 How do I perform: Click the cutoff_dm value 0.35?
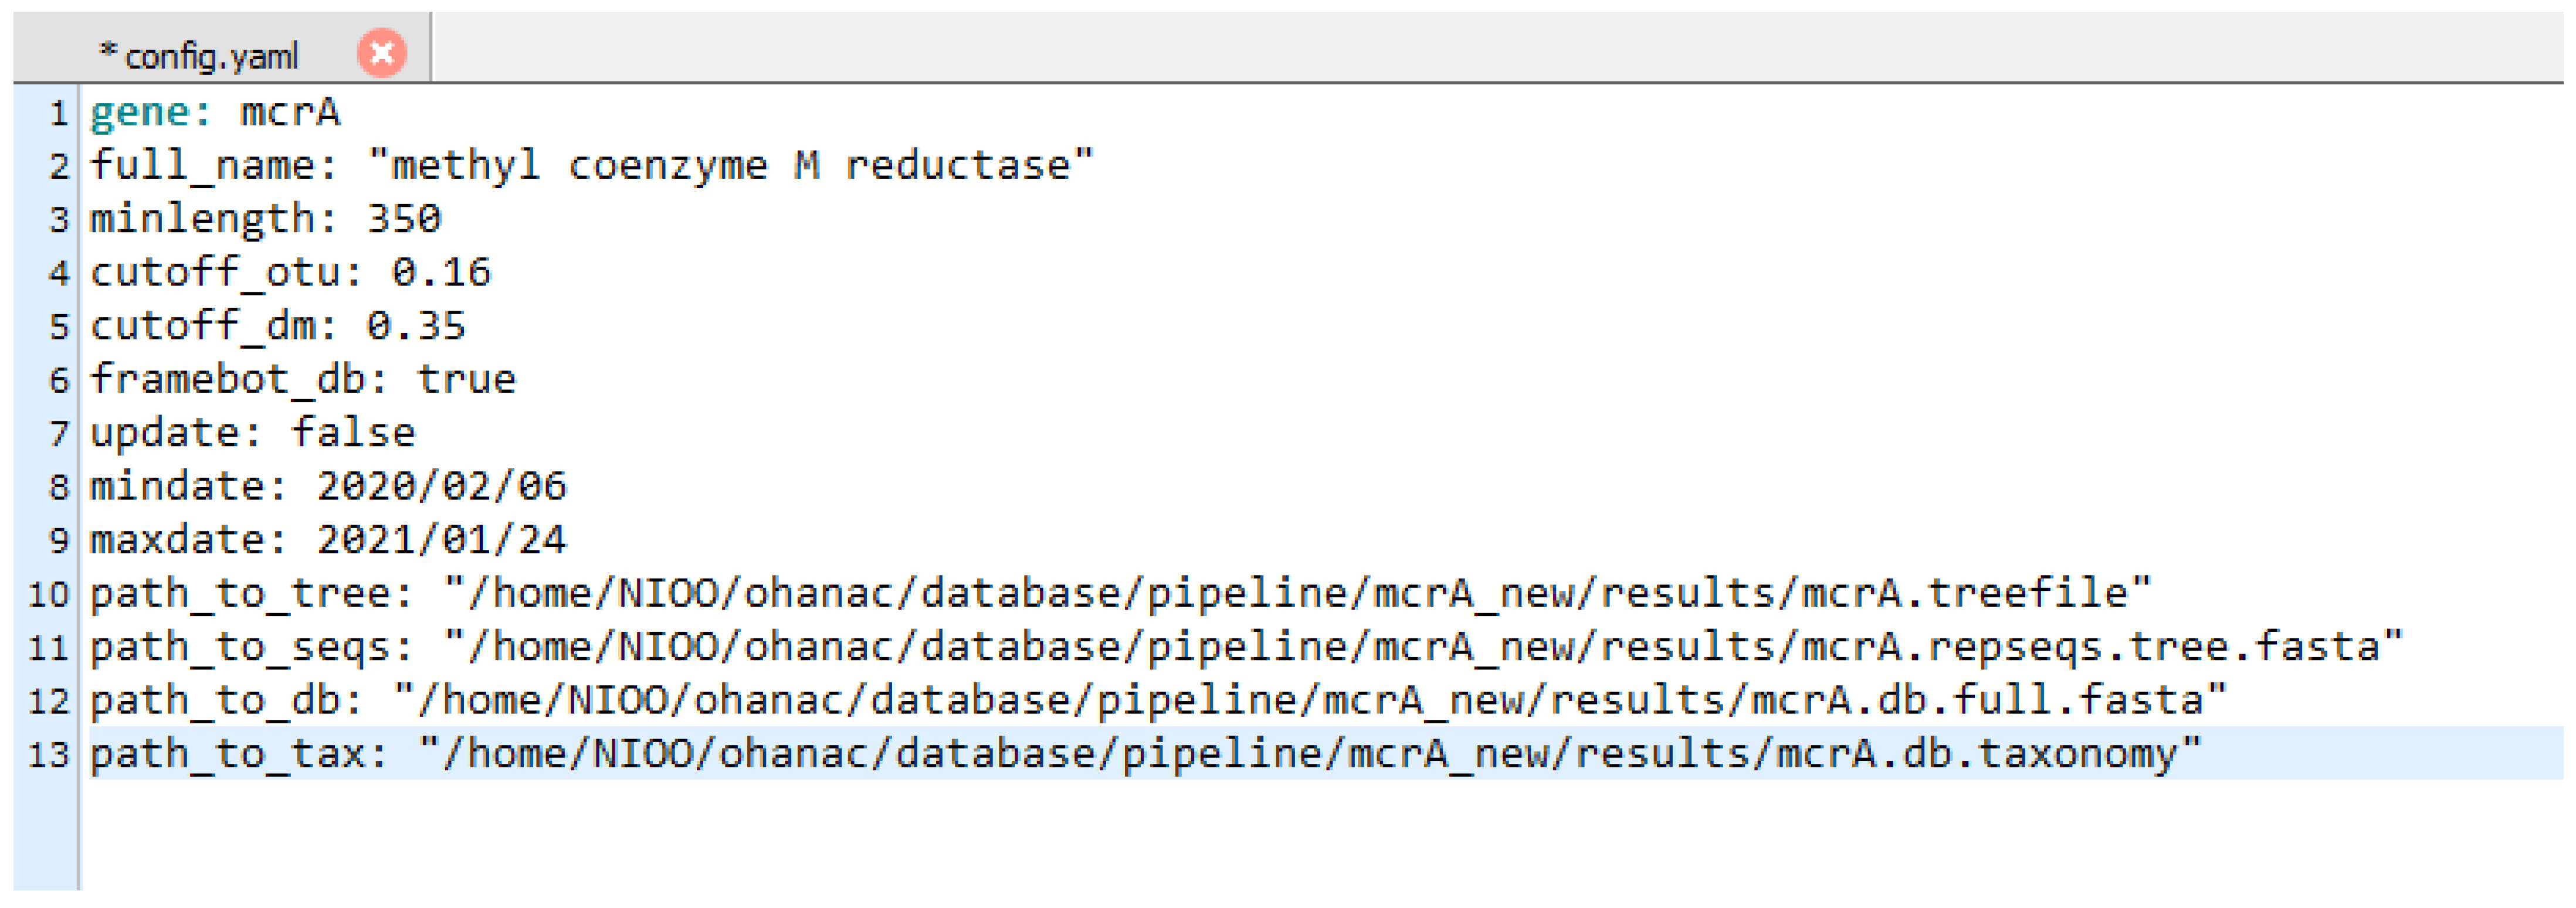pyautogui.click(x=416, y=327)
